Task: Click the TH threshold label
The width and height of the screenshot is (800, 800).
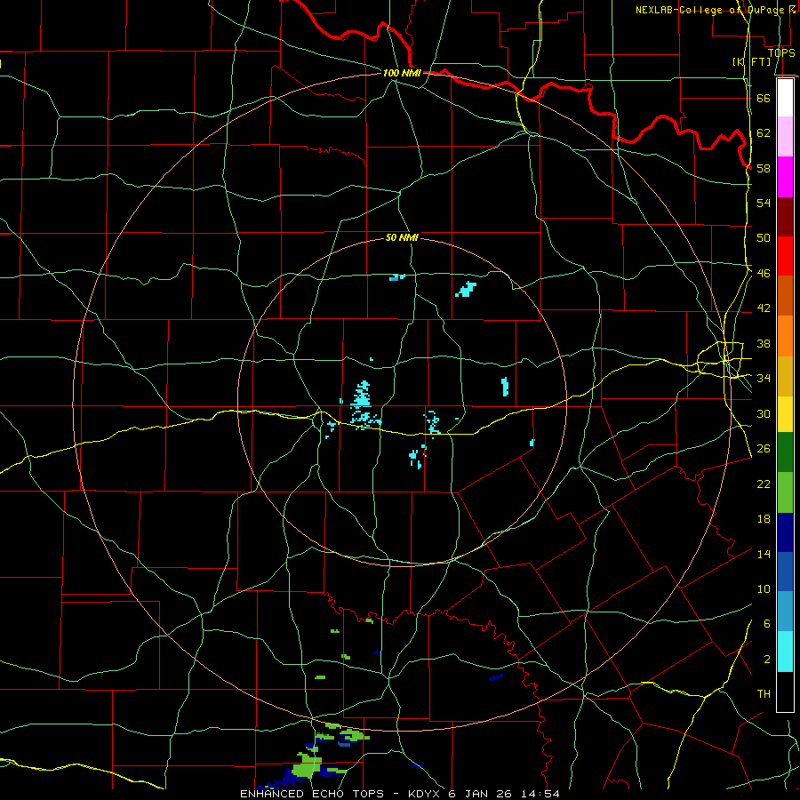Action: click(764, 693)
